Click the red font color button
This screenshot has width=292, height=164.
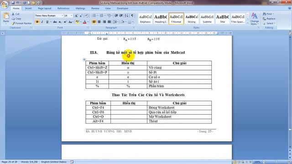pos(84,22)
